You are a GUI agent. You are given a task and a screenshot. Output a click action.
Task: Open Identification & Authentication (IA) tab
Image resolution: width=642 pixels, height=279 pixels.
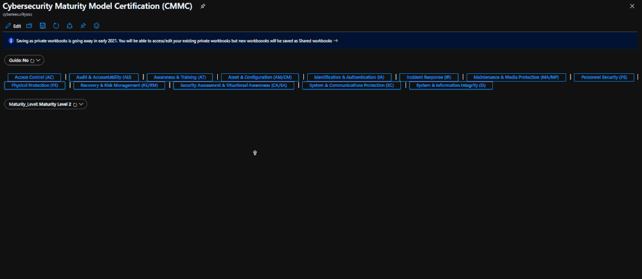click(x=349, y=77)
